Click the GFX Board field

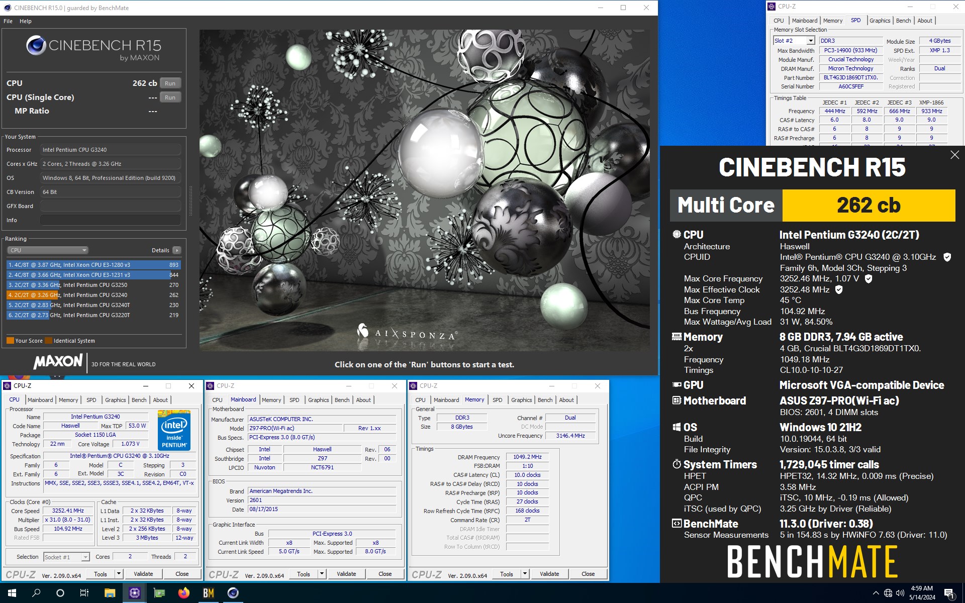point(111,206)
